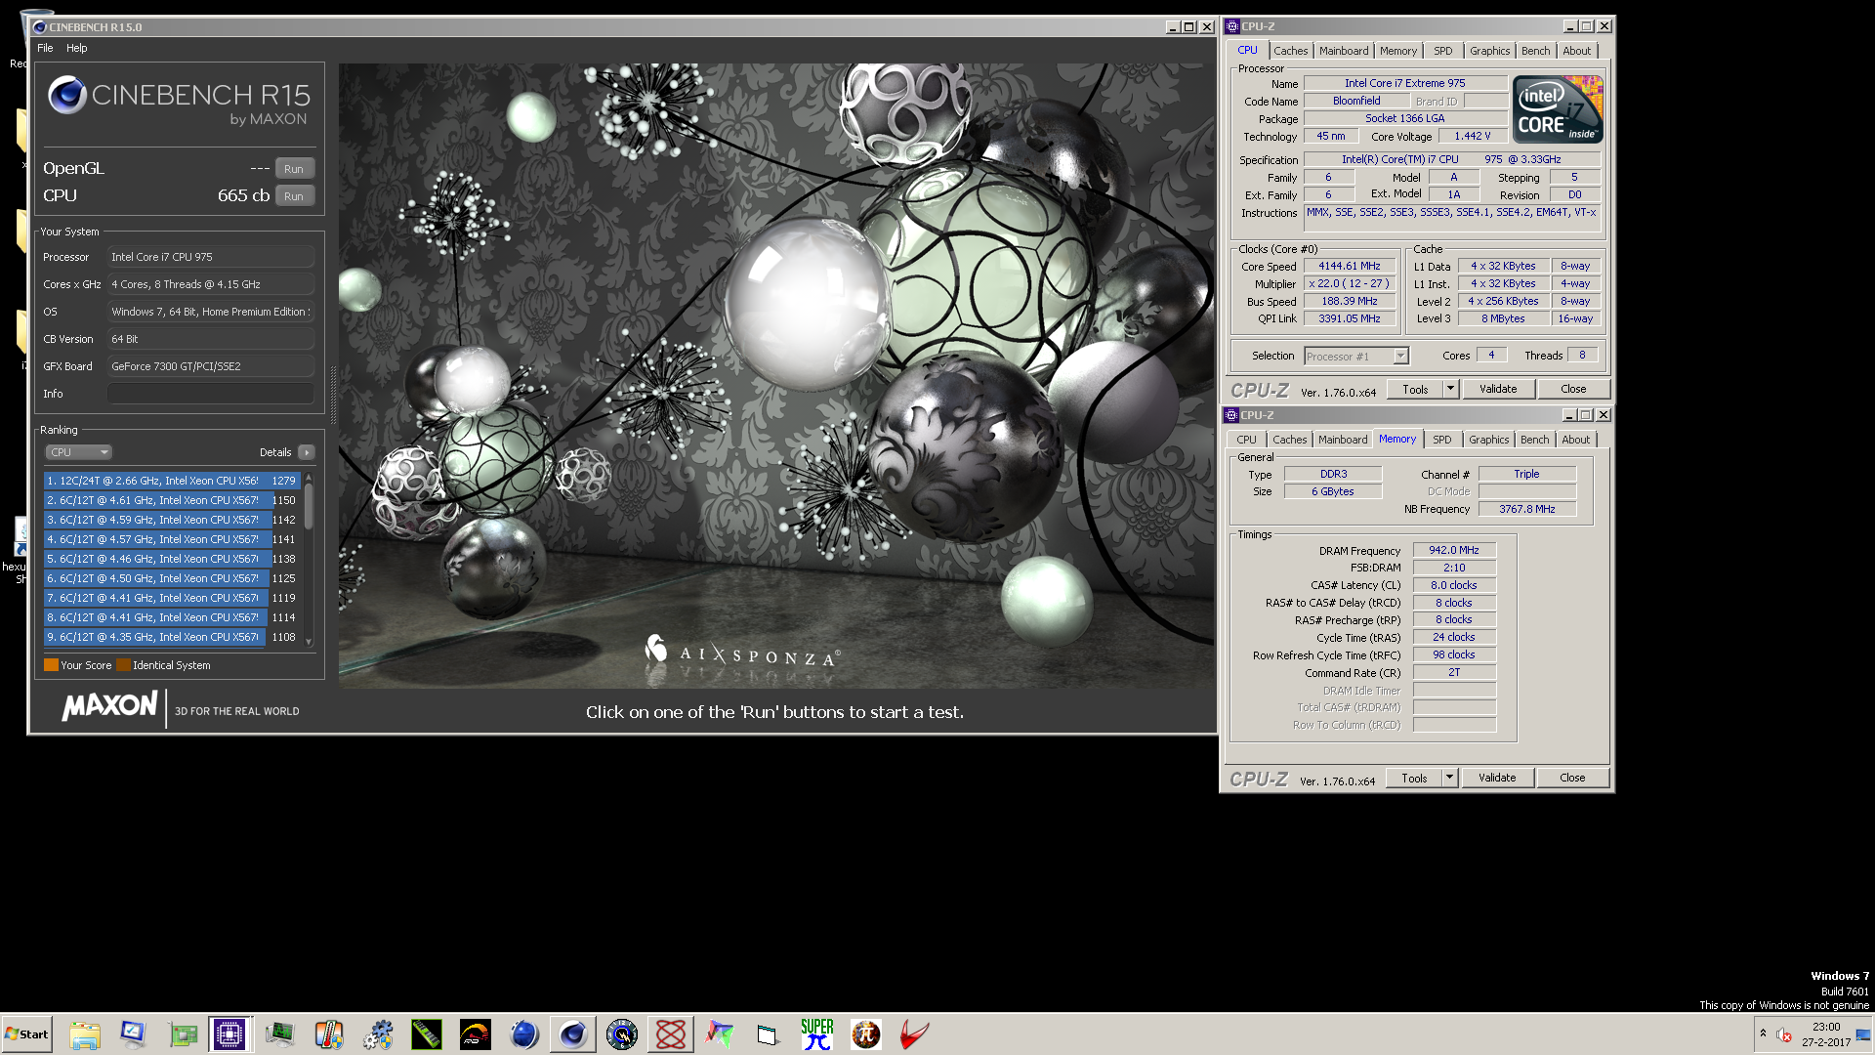Select ranking row 1 12C/24T Xeon 1279
Image resolution: width=1875 pixels, height=1055 pixels.
click(x=172, y=481)
